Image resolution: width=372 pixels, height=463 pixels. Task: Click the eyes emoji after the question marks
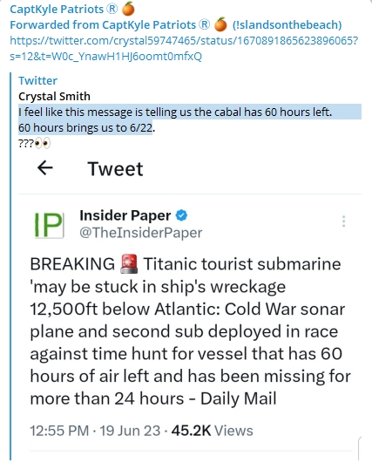click(43, 144)
